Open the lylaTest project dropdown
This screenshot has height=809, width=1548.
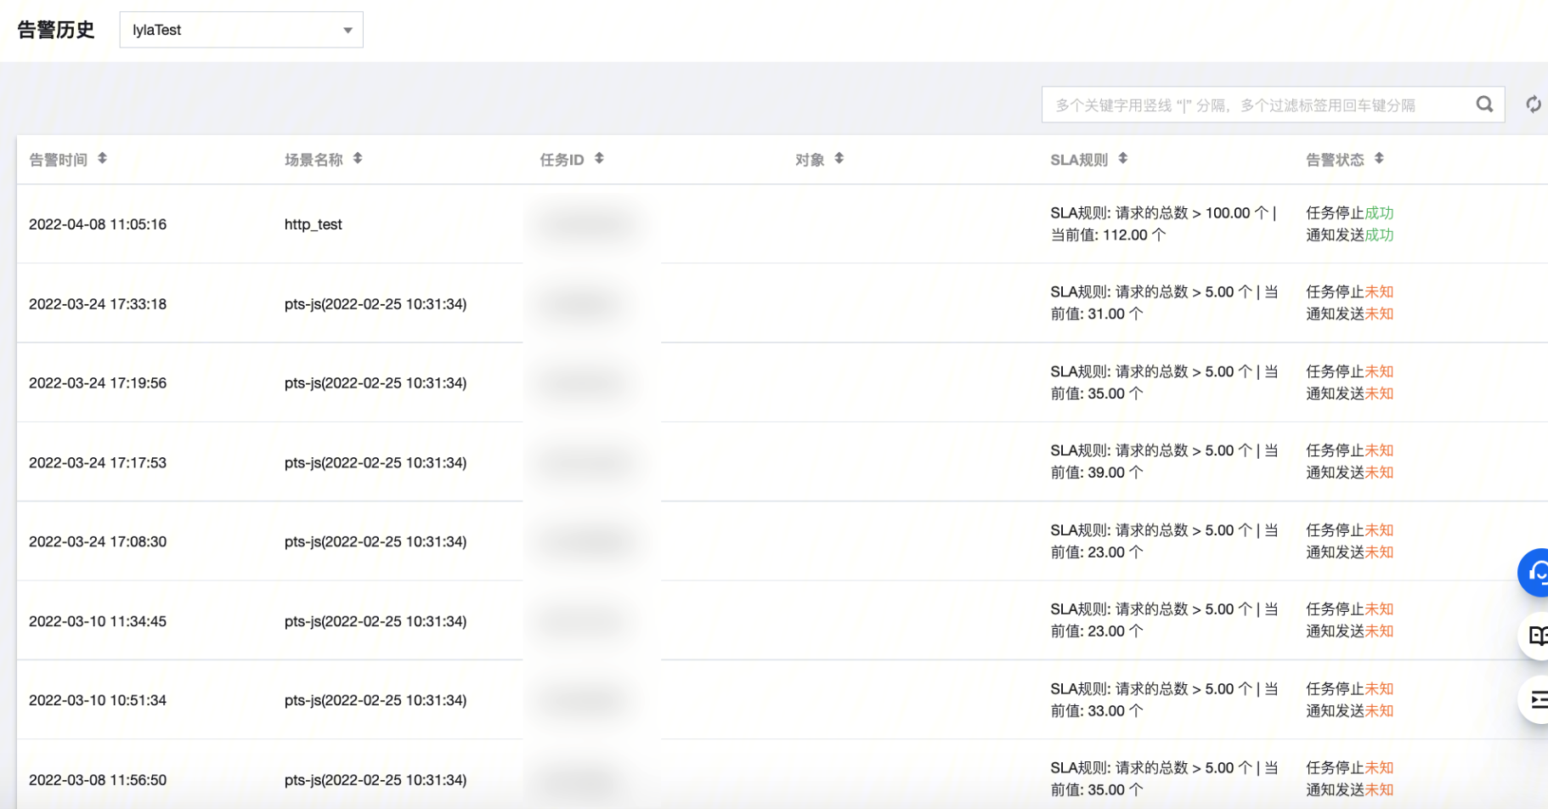coord(241,30)
